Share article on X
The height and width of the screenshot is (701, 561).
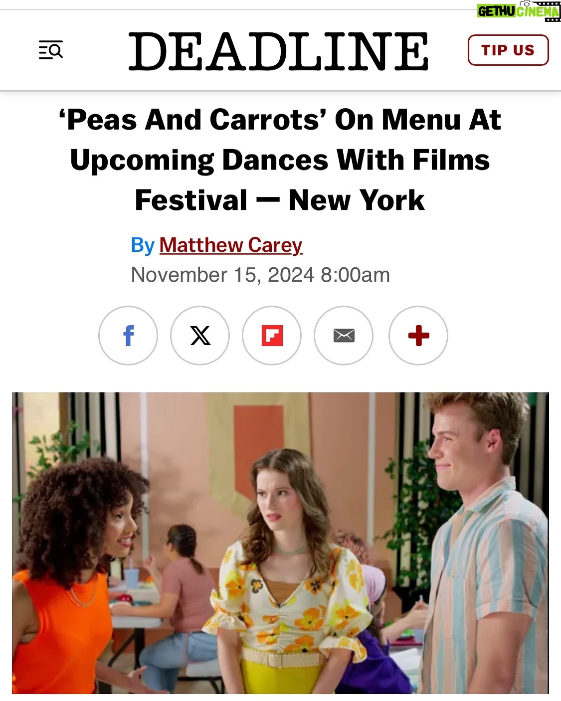click(200, 336)
